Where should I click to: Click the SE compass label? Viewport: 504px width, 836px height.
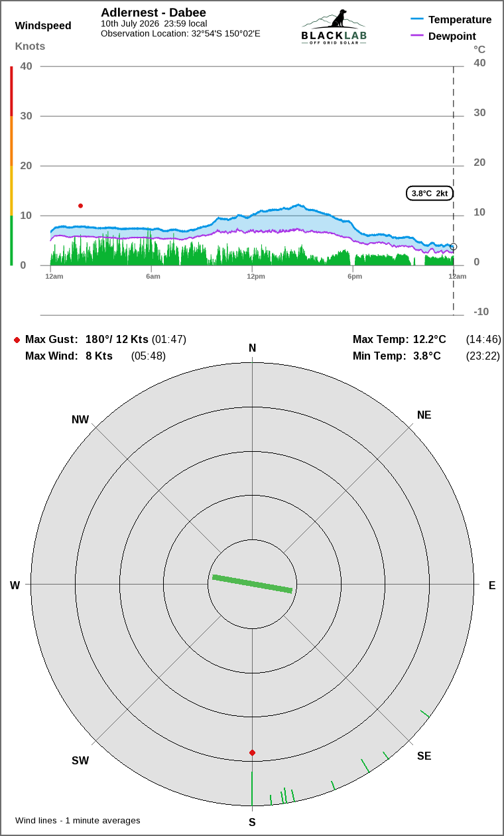tap(424, 756)
